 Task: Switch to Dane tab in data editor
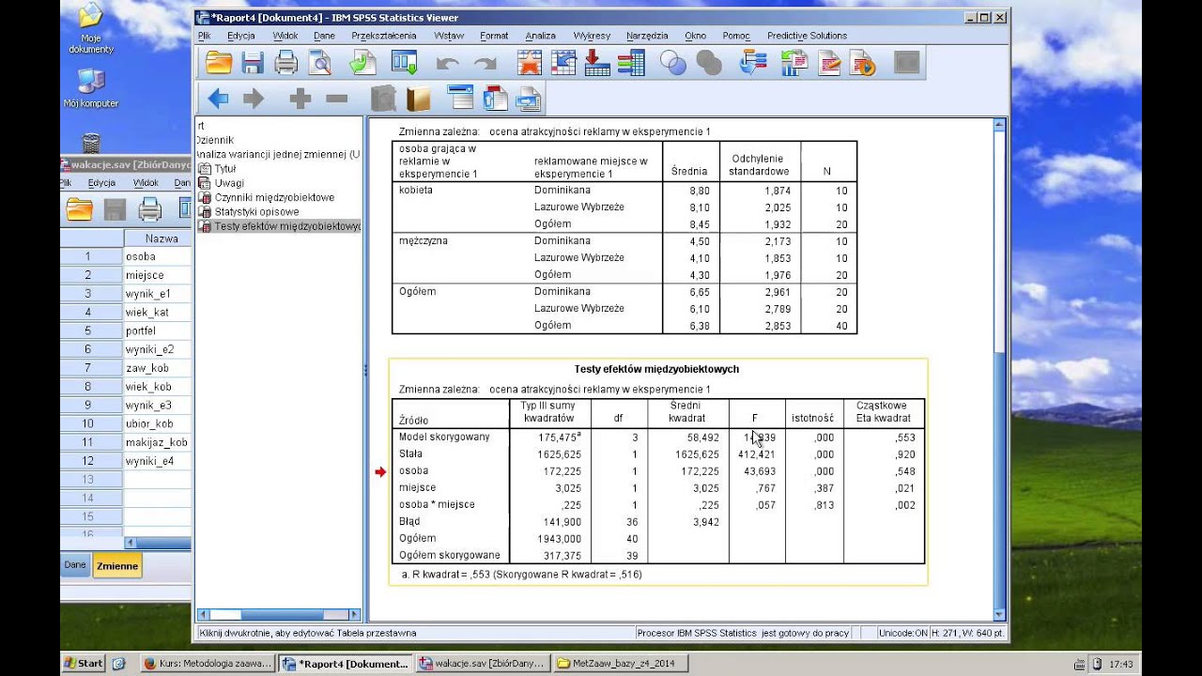coord(75,565)
